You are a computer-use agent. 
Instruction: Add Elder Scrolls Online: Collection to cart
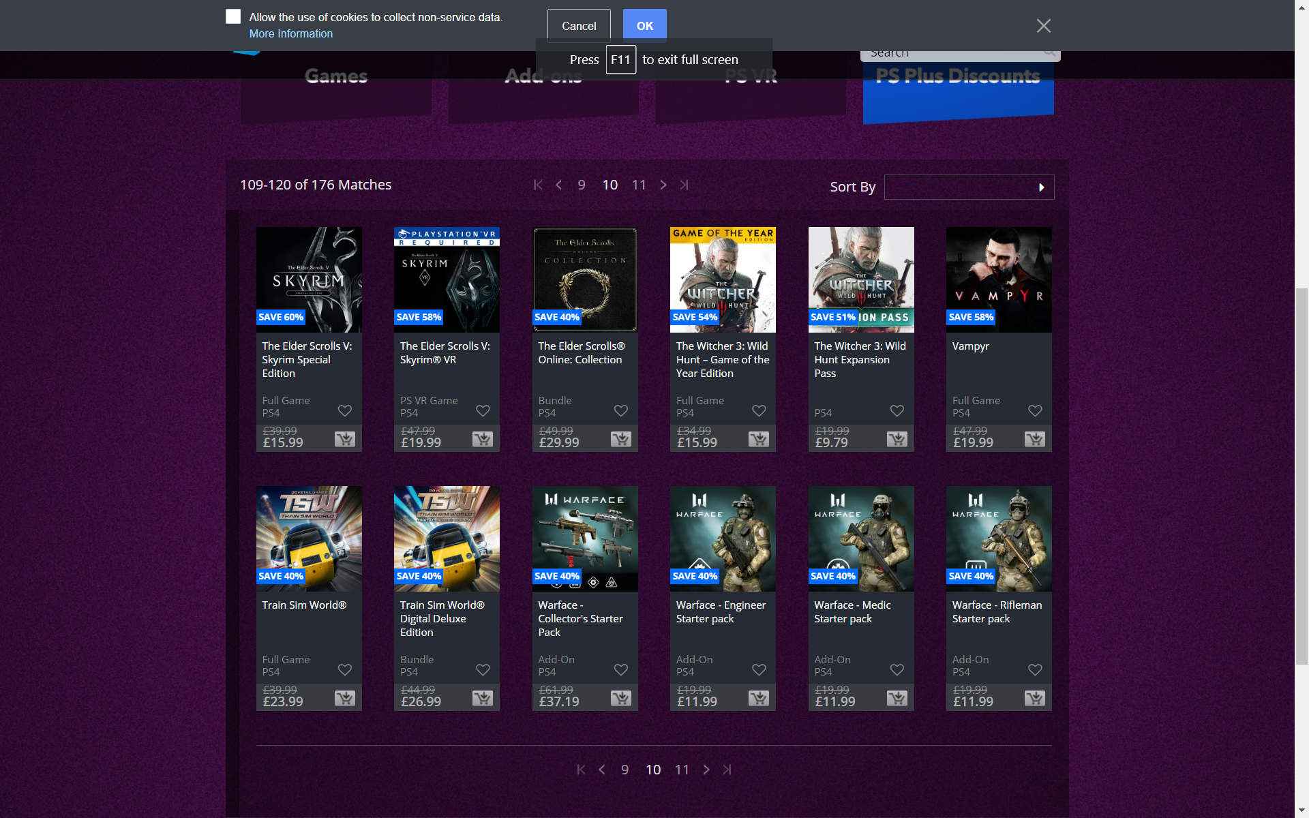pyautogui.click(x=621, y=439)
